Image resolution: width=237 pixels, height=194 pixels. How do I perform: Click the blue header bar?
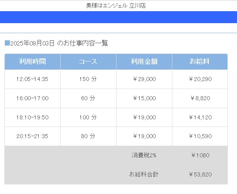[118, 17]
